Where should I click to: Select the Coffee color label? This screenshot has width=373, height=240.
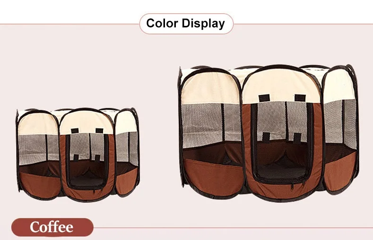52,227
